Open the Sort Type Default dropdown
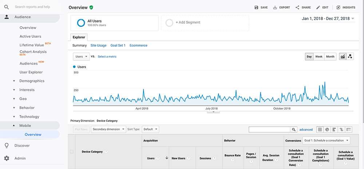364x169 pixels. coord(150,129)
